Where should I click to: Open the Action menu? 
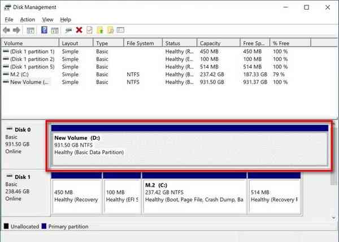[28, 19]
